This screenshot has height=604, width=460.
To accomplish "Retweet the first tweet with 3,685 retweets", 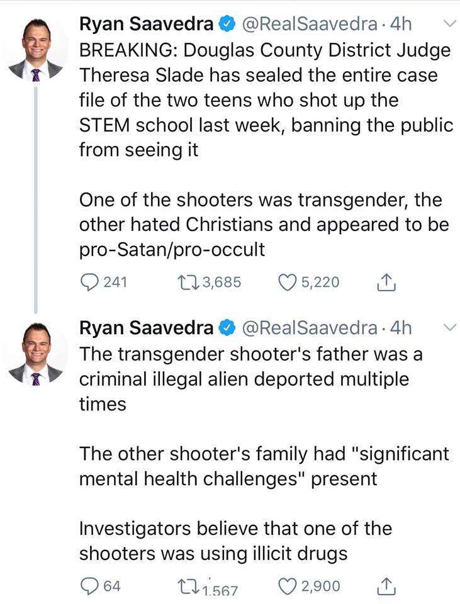I will [x=184, y=282].
